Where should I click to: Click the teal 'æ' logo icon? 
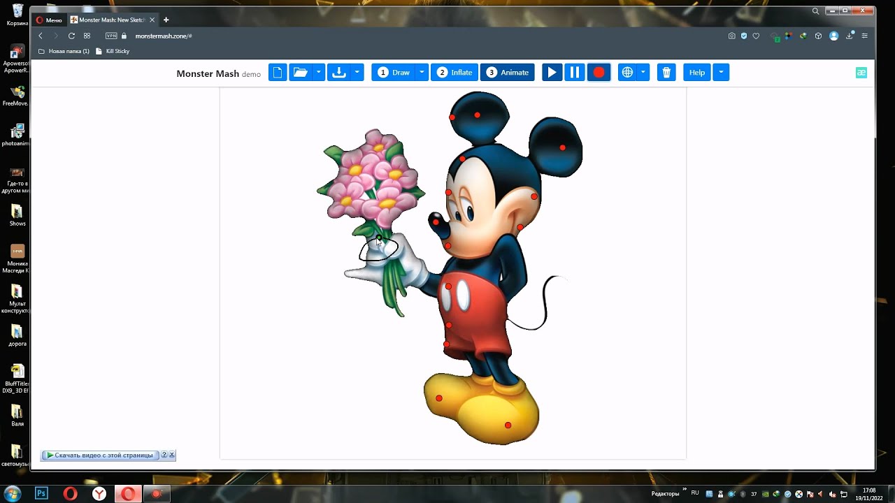pos(861,73)
